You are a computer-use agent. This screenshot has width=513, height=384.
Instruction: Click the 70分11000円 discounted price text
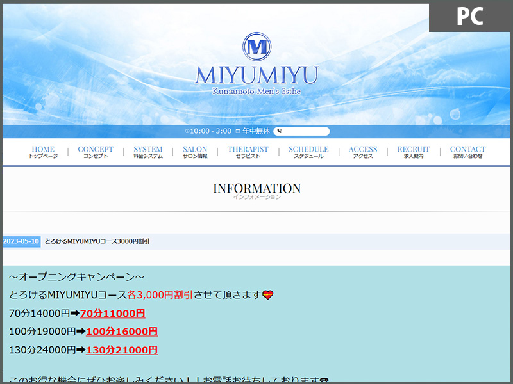112,314
